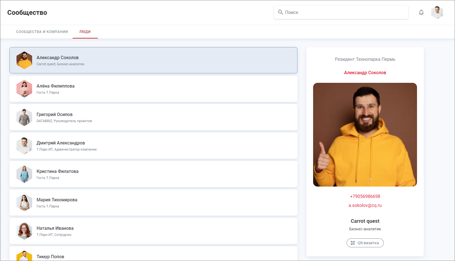The width and height of the screenshot is (455, 261).
Task: Switch to Сообщества и компании tab
Action: click(42, 32)
